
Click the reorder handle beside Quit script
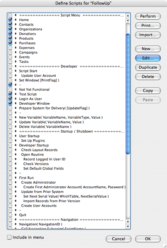[16, 215]
